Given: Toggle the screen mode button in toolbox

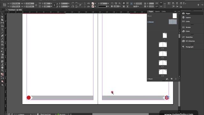Looking at the screenshot, I should click(x=2, y=85).
